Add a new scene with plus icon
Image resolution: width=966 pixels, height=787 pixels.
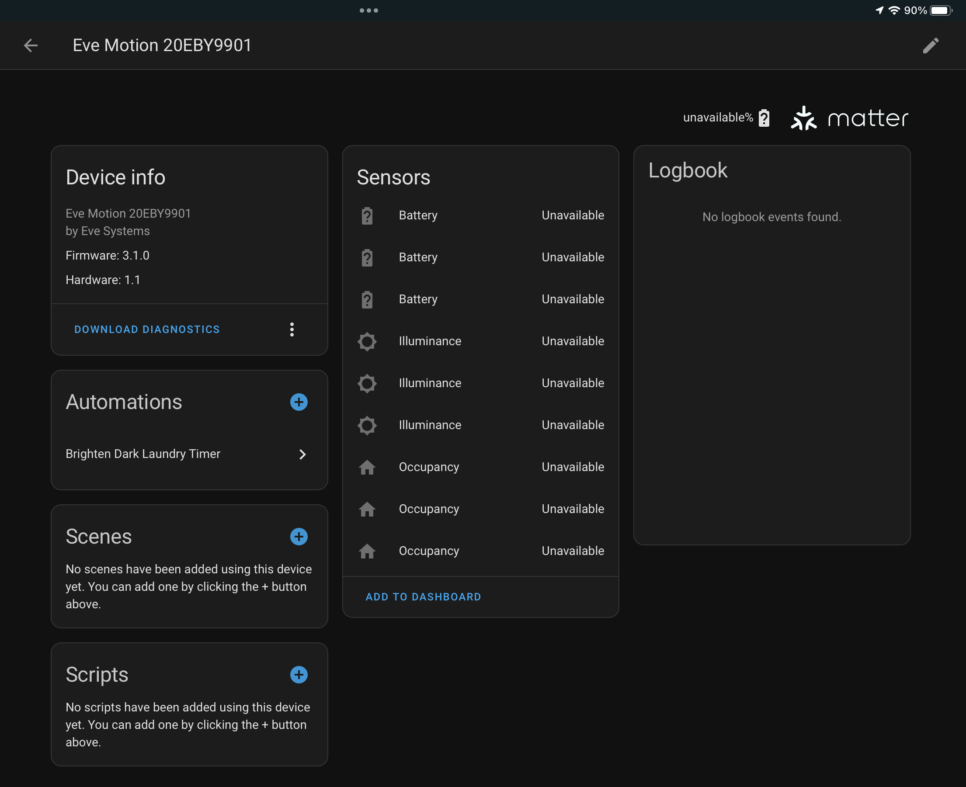pyautogui.click(x=299, y=537)
